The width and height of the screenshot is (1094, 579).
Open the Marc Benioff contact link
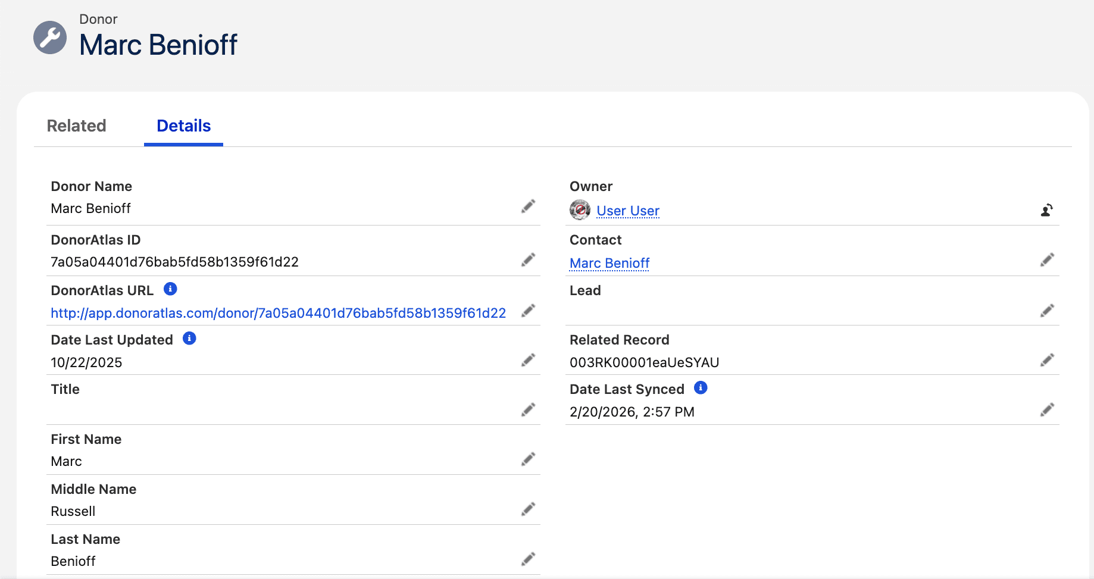tap(609, 262)
